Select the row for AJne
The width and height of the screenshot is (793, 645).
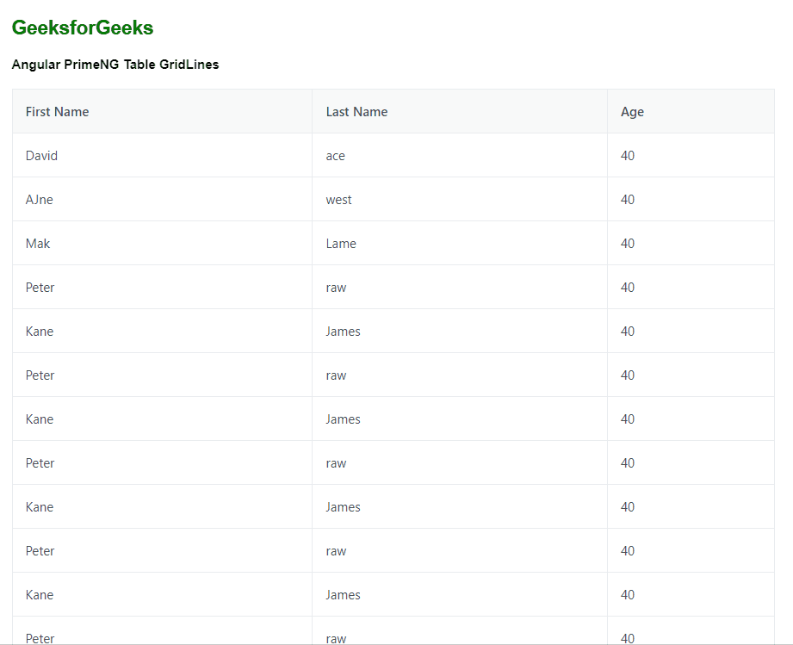(x=40, y=199)
